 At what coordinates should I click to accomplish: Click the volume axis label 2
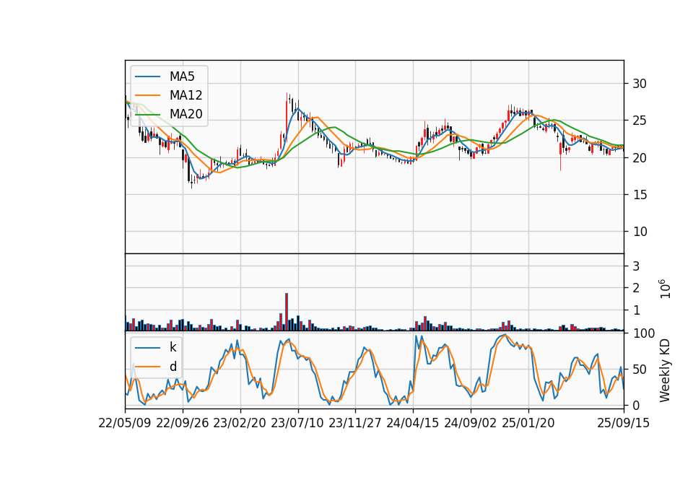[x=636, y=288]
